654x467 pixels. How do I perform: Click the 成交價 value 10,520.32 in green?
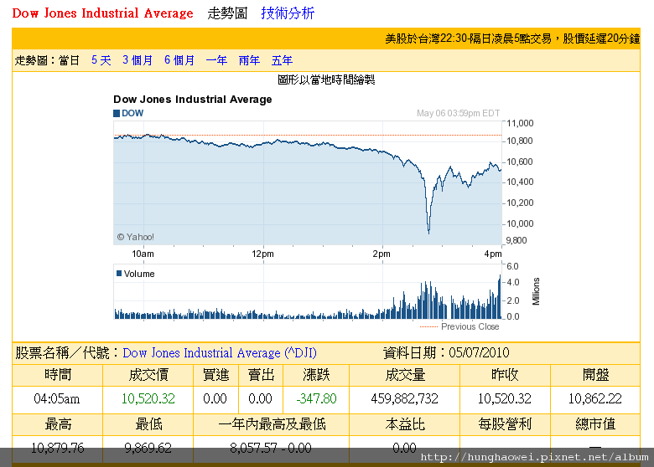coord(148,398)
